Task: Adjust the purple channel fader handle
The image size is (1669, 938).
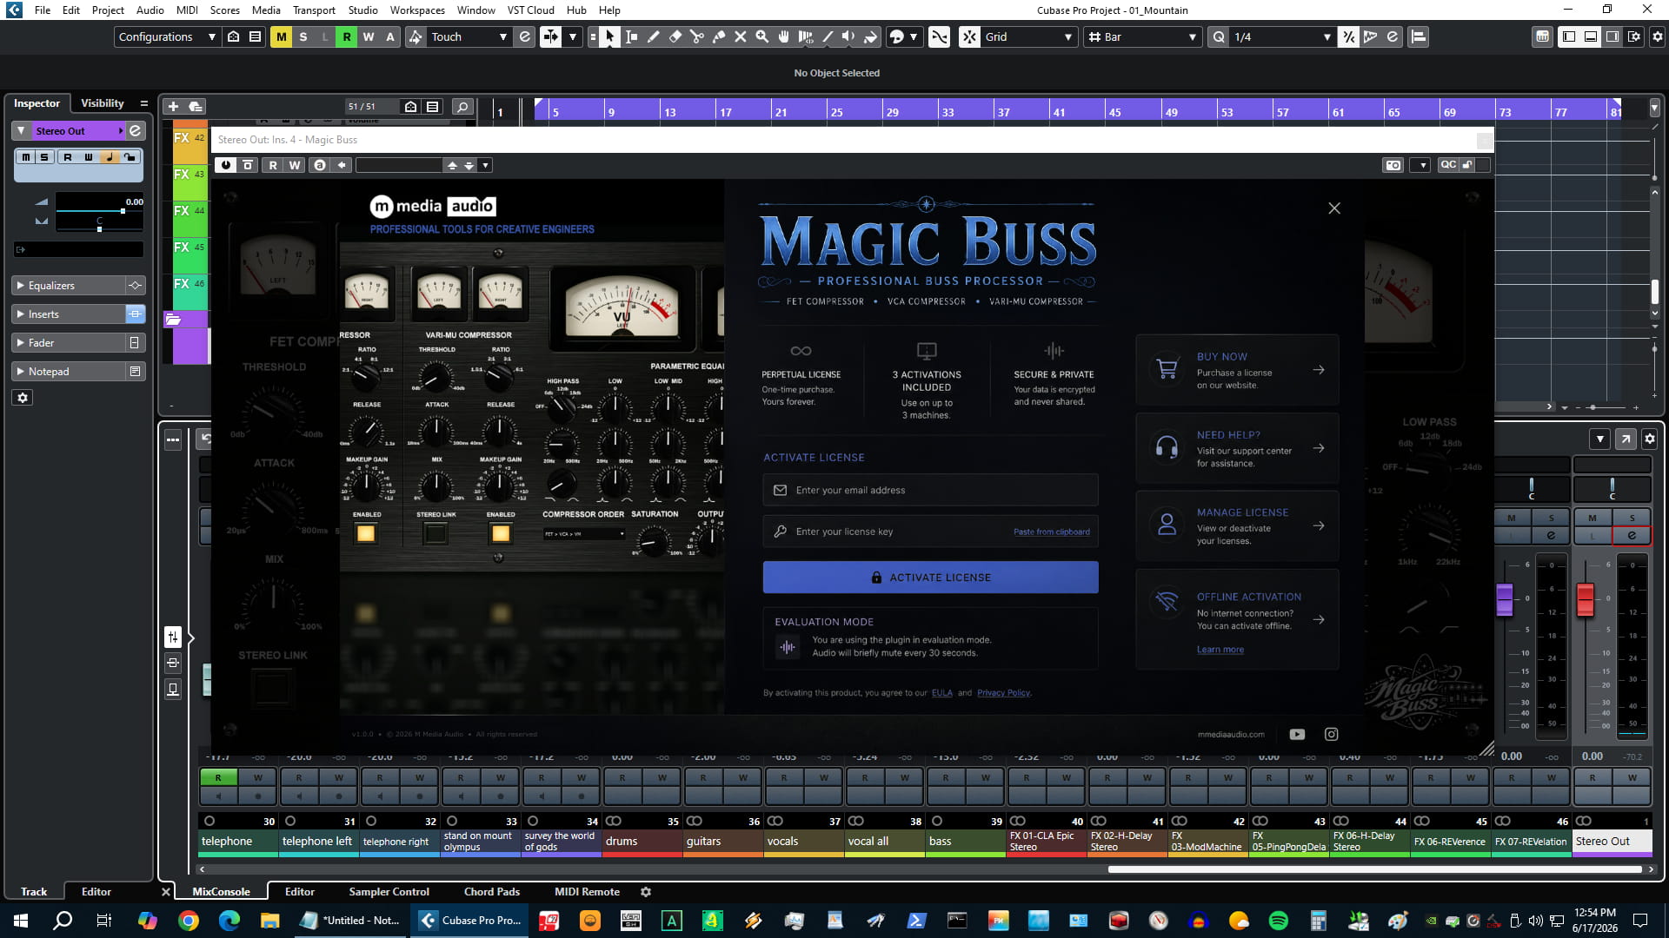Action: [1505, 599]
